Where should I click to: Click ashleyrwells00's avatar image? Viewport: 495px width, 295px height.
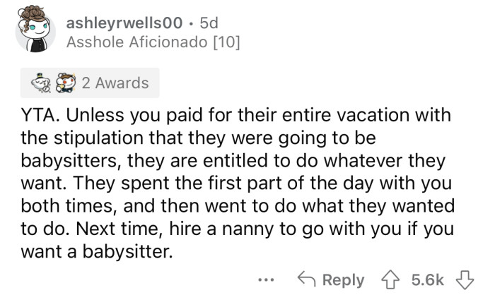point(35,30)
